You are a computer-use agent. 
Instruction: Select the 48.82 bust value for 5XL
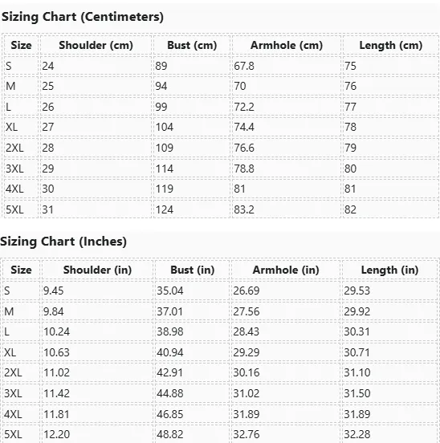click(170, 434)
